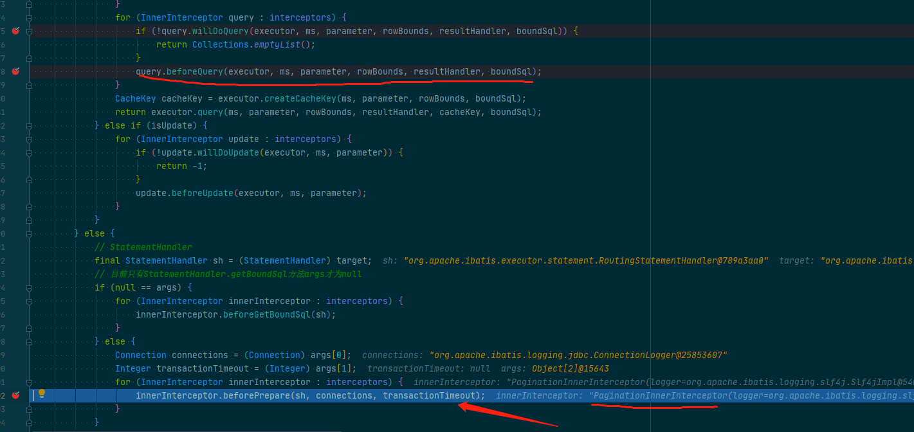
Task: Click the fold marker beside the Connection else block
Action: tap(29, 341)
